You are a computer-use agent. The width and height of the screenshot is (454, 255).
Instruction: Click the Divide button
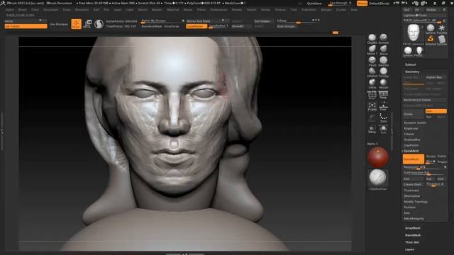point(414,114)
